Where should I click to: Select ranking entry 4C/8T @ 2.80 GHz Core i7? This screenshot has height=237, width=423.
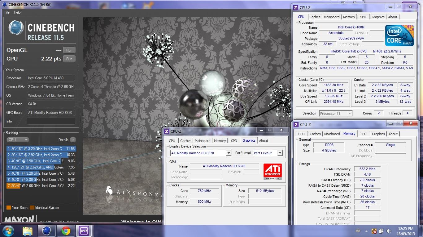pyautogui.click(x=41, y=180)
